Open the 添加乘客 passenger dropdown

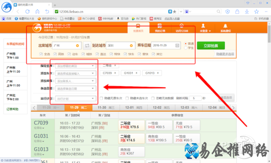coord(76,81)
